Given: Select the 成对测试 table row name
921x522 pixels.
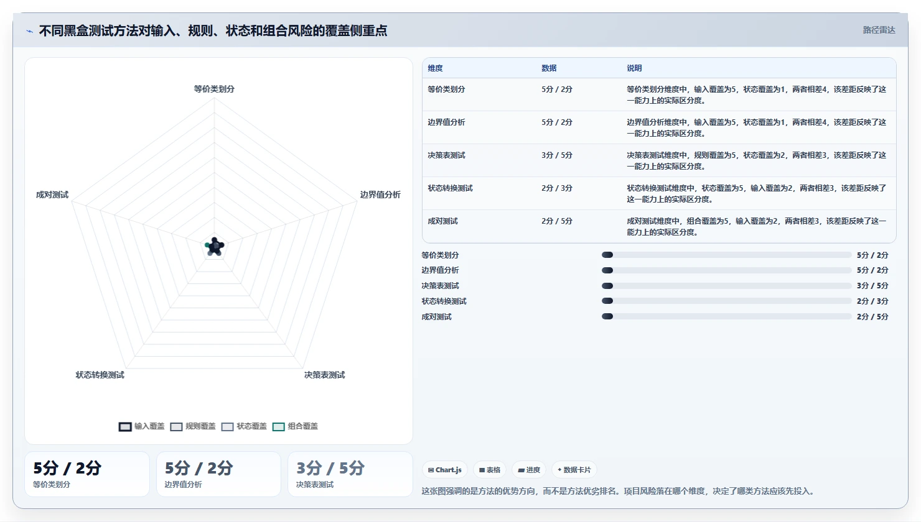Looking at the screenshot, I should click(442, 221).
